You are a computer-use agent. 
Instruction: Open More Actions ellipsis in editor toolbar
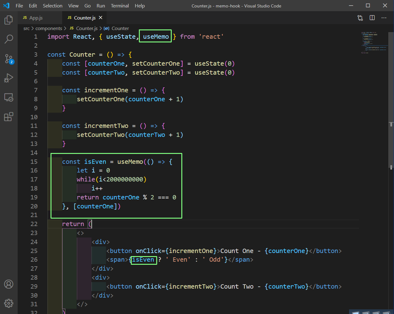[384, 18]
